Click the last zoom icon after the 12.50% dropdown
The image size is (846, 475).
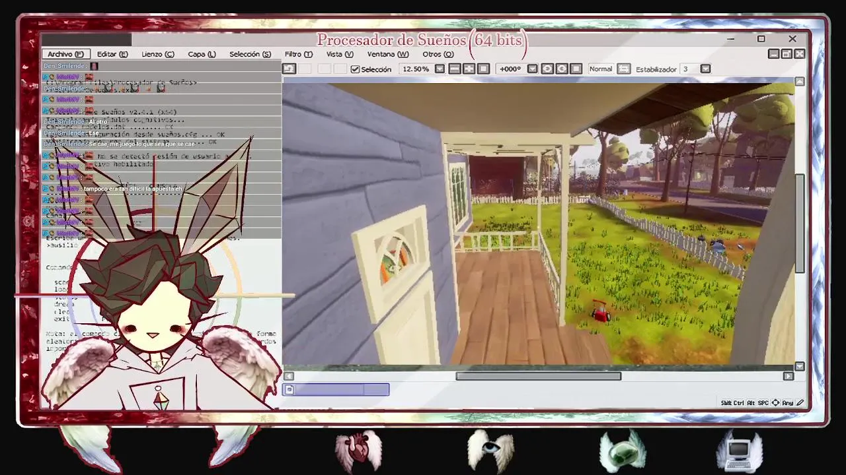pos(483,69)
